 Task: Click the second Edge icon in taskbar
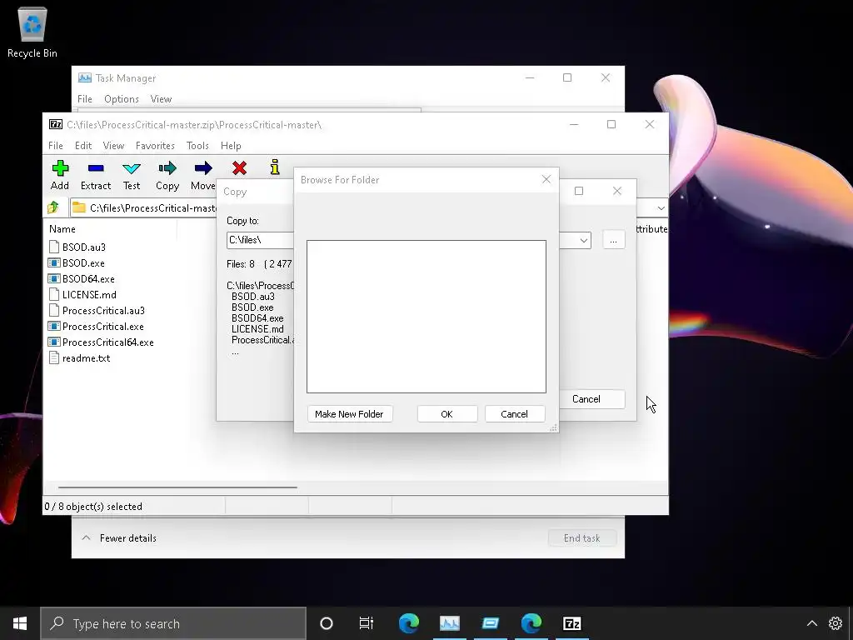pos(531,623)
